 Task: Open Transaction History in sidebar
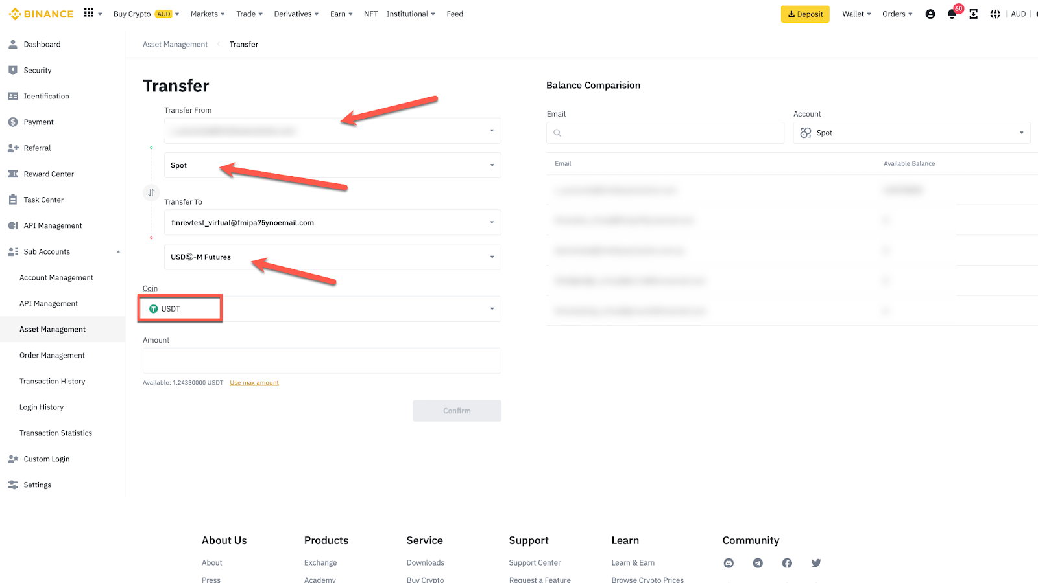[53, 381]
